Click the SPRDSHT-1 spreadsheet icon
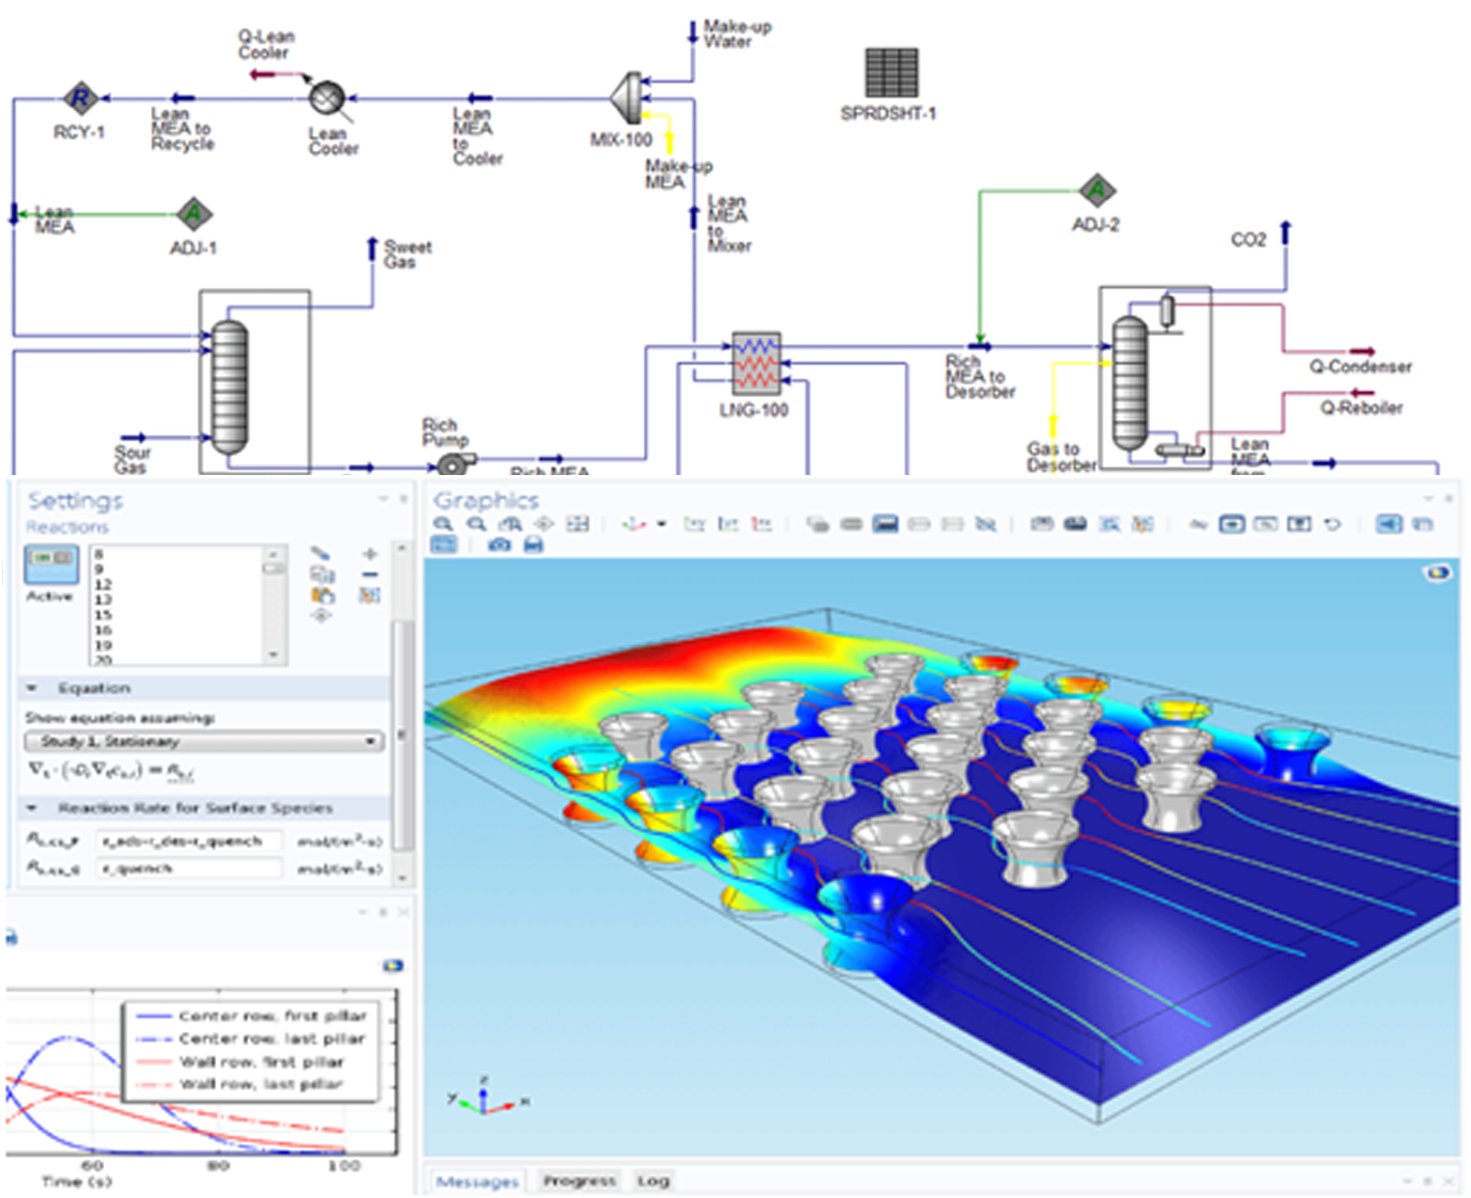The image size is (1471, 1198). click(891, 73)
